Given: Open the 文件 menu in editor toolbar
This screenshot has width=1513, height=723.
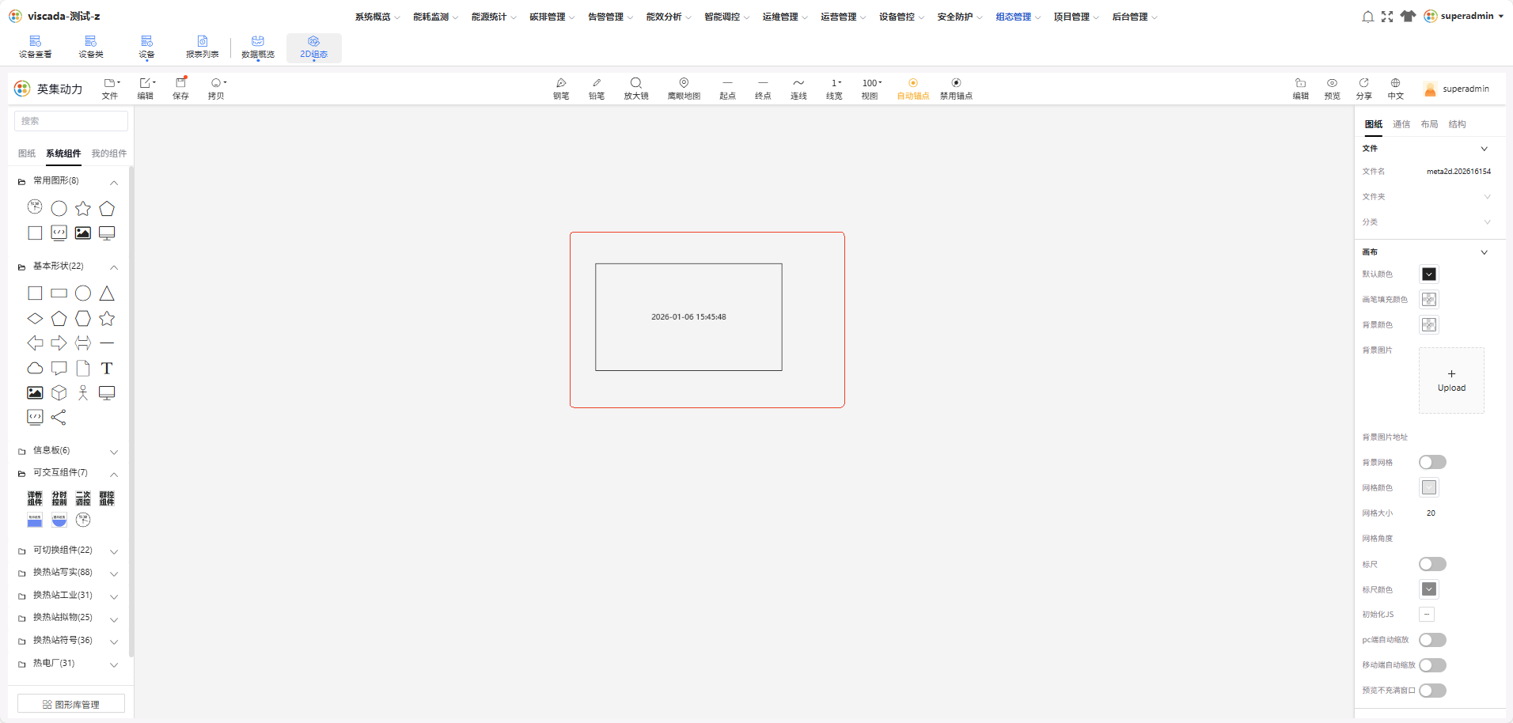Looking at the screenshot, I should 111,89.
